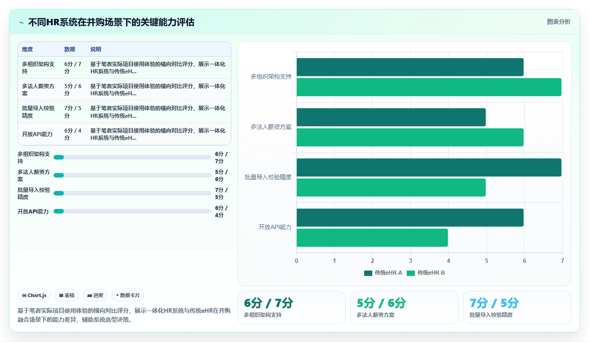
Task: Select the 多法人薪资方案 table row cell
Action: pos(39,89)
